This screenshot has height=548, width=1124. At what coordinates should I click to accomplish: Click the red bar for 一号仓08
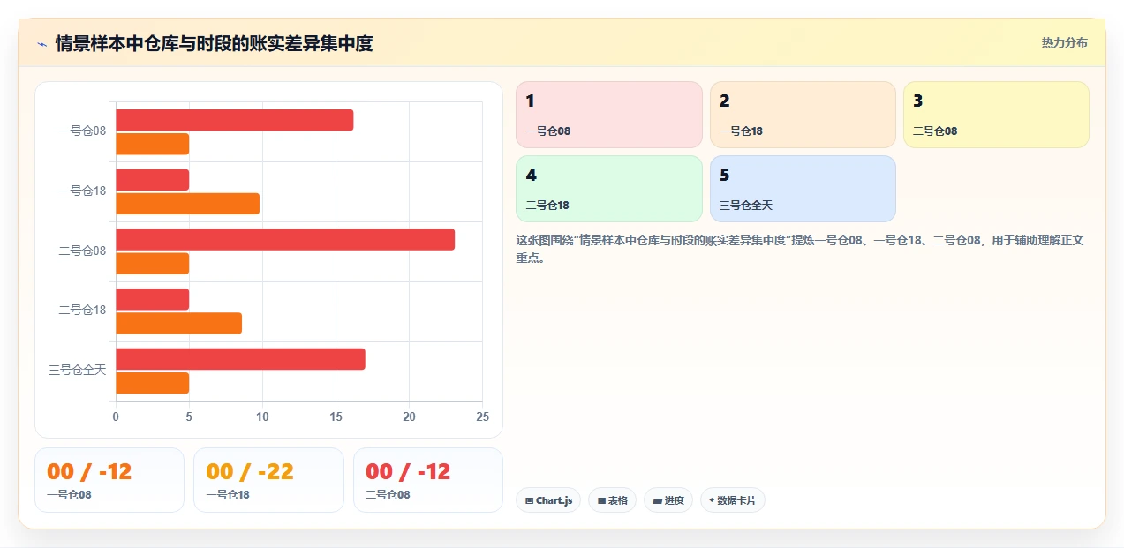click(235, 120)
